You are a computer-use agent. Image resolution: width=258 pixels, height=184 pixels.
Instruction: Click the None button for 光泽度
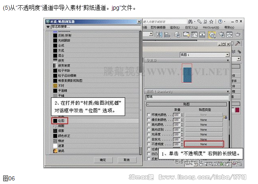[x=204, y=134]
